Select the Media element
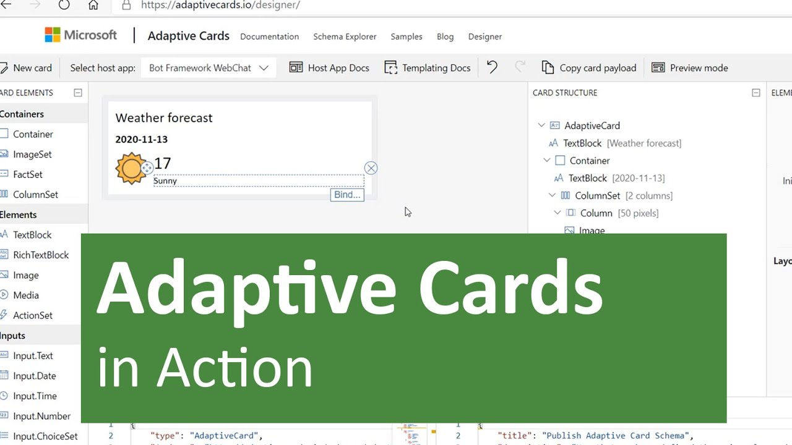The width and height of the screenshot is (792, 445). pyautogui.click(x=25, y=295)
